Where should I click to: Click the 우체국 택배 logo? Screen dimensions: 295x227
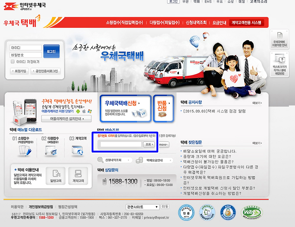[x=22, y=22]
